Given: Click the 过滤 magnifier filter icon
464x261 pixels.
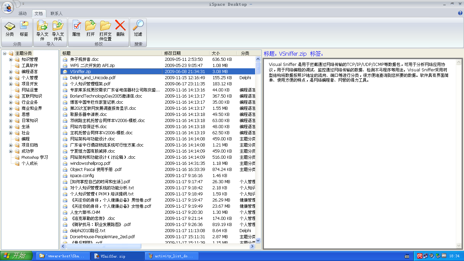Looking at the screenshot, I should 138,29.
